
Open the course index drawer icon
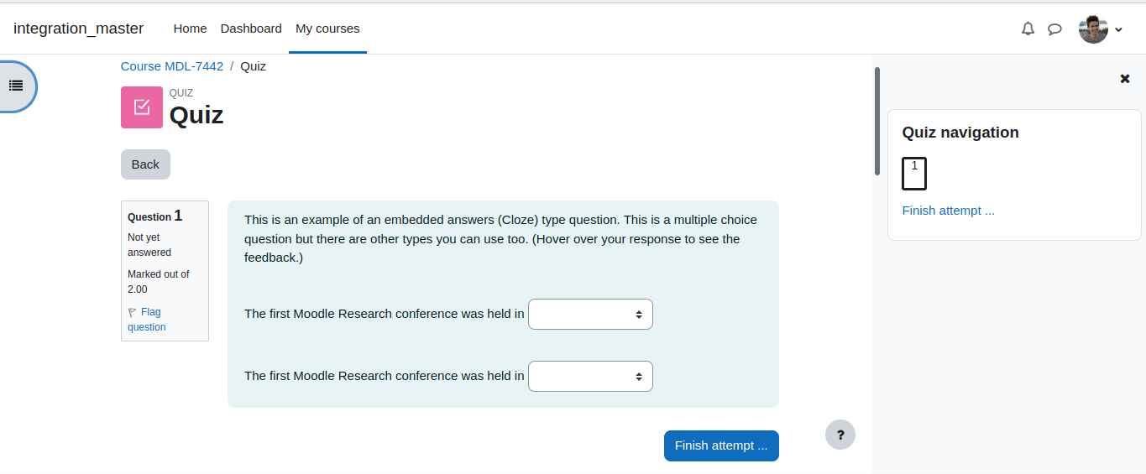(16, 86)
